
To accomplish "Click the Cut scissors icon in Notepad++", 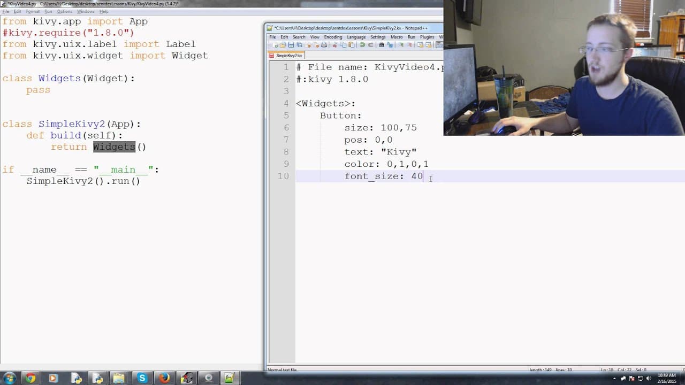I will [335, 45].
